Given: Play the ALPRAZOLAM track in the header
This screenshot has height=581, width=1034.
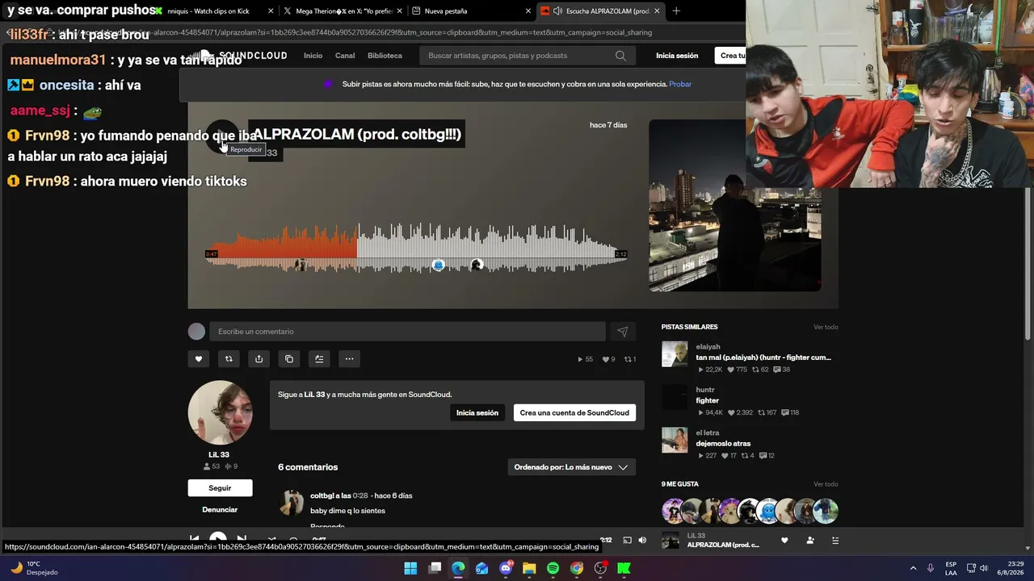Looking at the screenshot, I should click(x=222, y=136).
